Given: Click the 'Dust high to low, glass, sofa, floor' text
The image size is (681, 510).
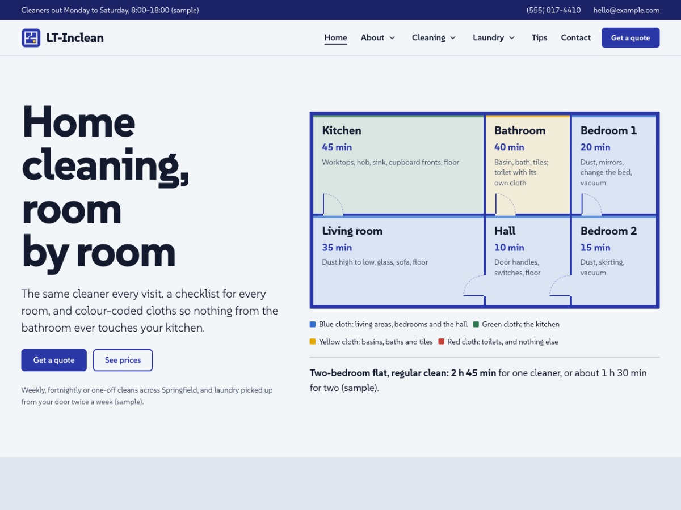Looking at the screenshot, I should pos(375,262).
